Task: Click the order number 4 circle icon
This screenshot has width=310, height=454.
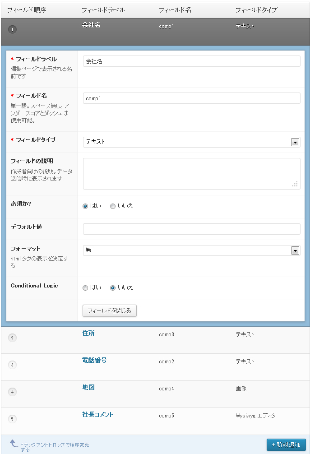Action: [x=12, y=392]
